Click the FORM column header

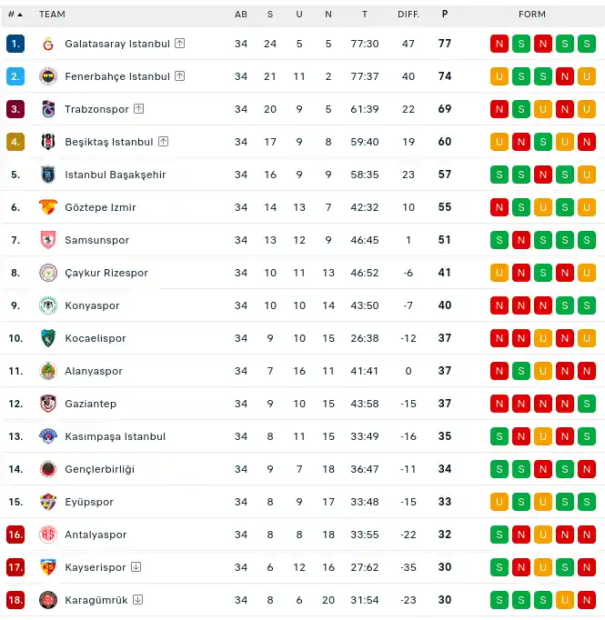532,15
